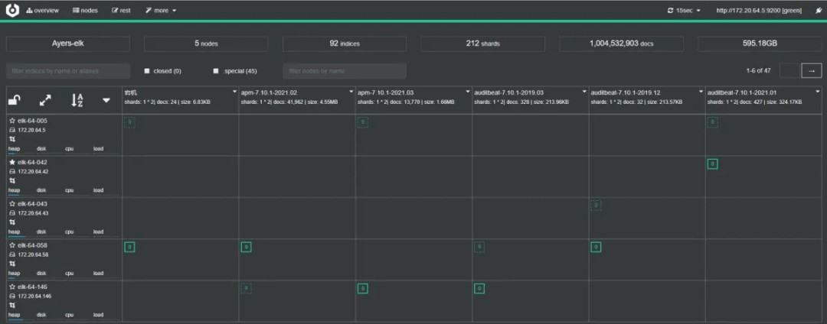Click the Cerebro logo icon
Viewport: 827px width, 324px height.
(x=12, y=11)
